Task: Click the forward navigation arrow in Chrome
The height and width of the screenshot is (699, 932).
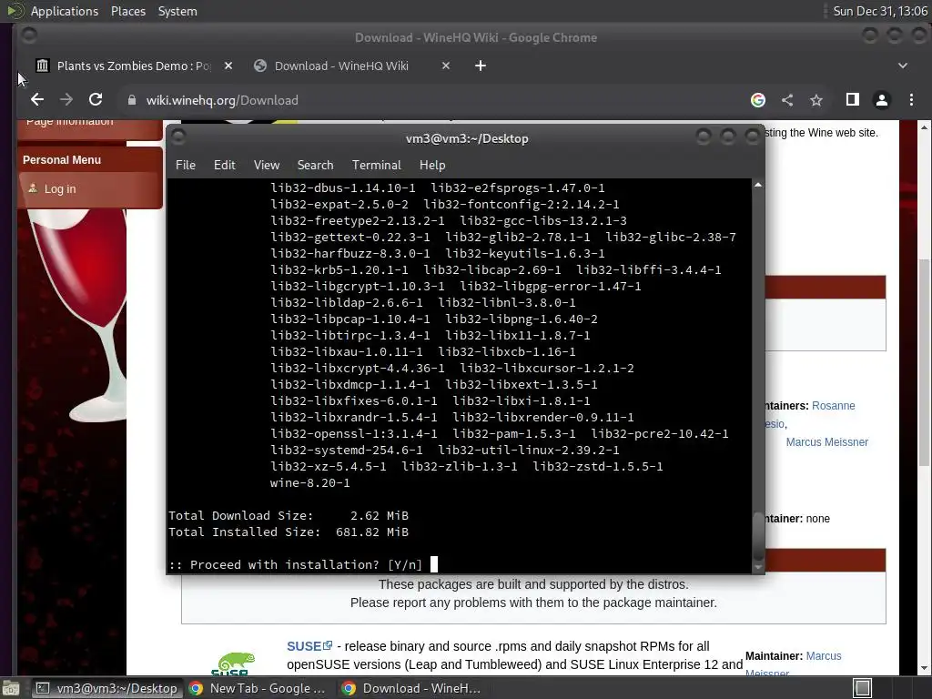Action: (66, 100)
